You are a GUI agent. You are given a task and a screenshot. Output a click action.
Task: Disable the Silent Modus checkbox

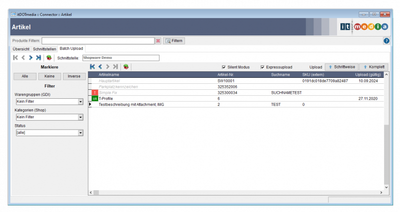click(x=224, y=67)
